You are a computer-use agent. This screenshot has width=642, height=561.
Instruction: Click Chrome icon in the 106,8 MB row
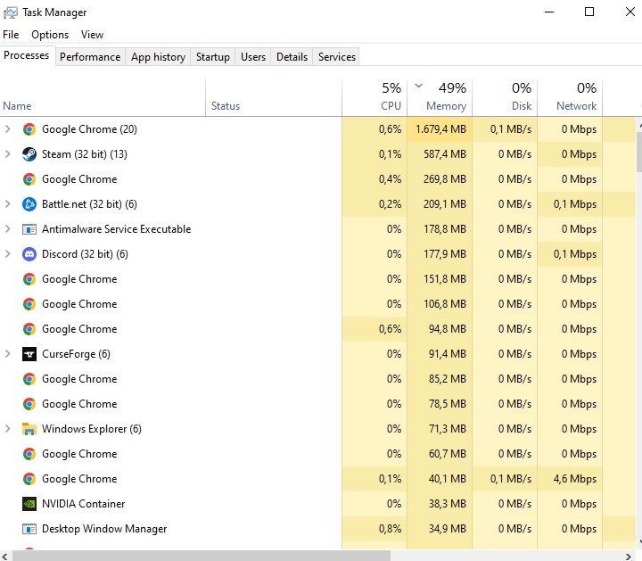(29, 304)
